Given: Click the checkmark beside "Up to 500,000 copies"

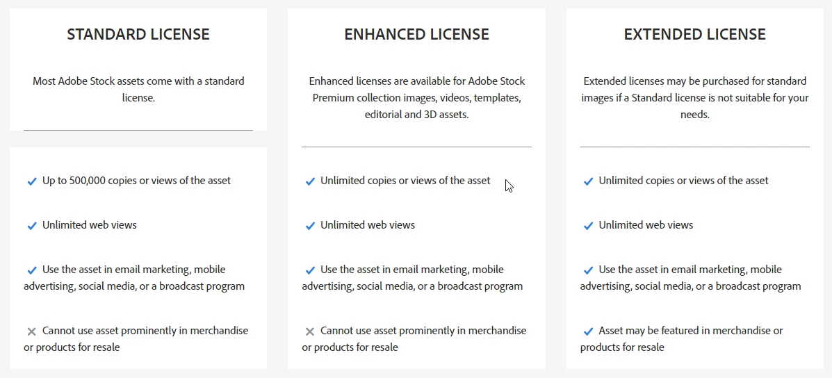Looking at the screenshot, I should point(31,181).
